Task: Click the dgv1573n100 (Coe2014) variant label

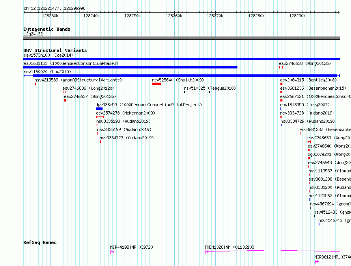Action: coord(49,55)
